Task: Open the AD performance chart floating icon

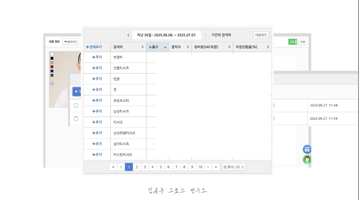Action: point(307,149)
